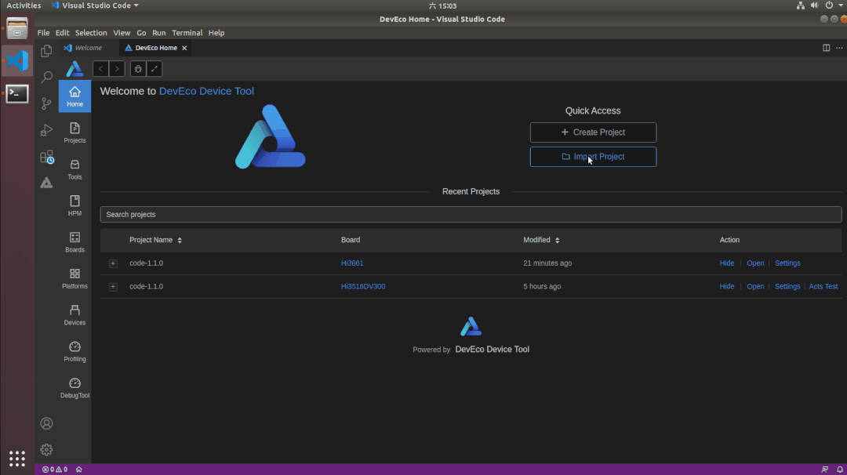Hide the Hi3861 project

[x=726, y=263]
